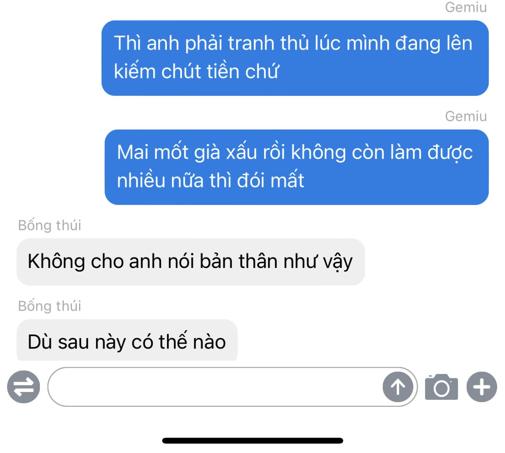Open the camera icon beside the text box
Viewport: 505px width, 453px height.
442,387
